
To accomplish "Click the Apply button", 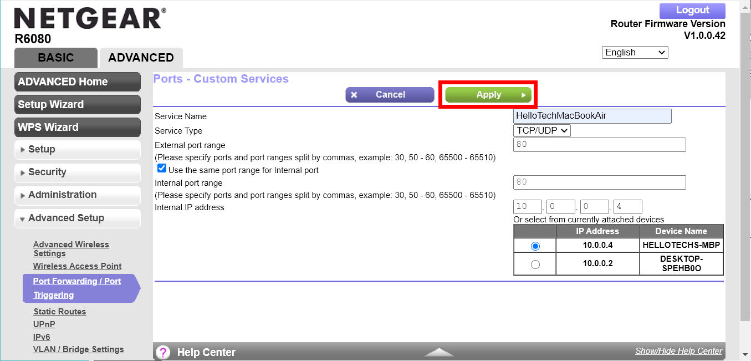I will click(x=488, y=95).
